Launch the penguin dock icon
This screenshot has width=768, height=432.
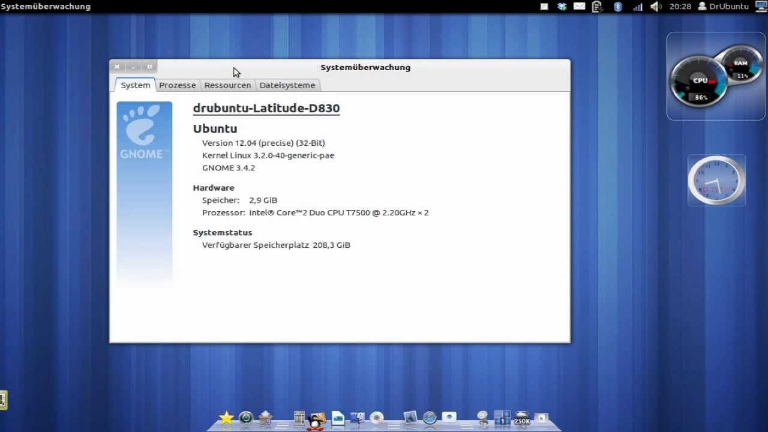pyautogui.click(x=316, y=420)
